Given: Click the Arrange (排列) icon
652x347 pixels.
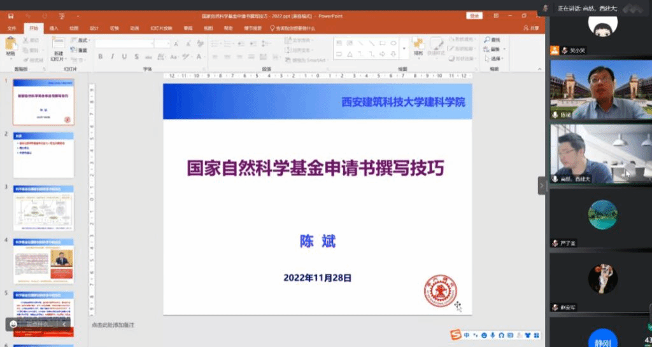Looking at the screenshot, I should [418, 44].
